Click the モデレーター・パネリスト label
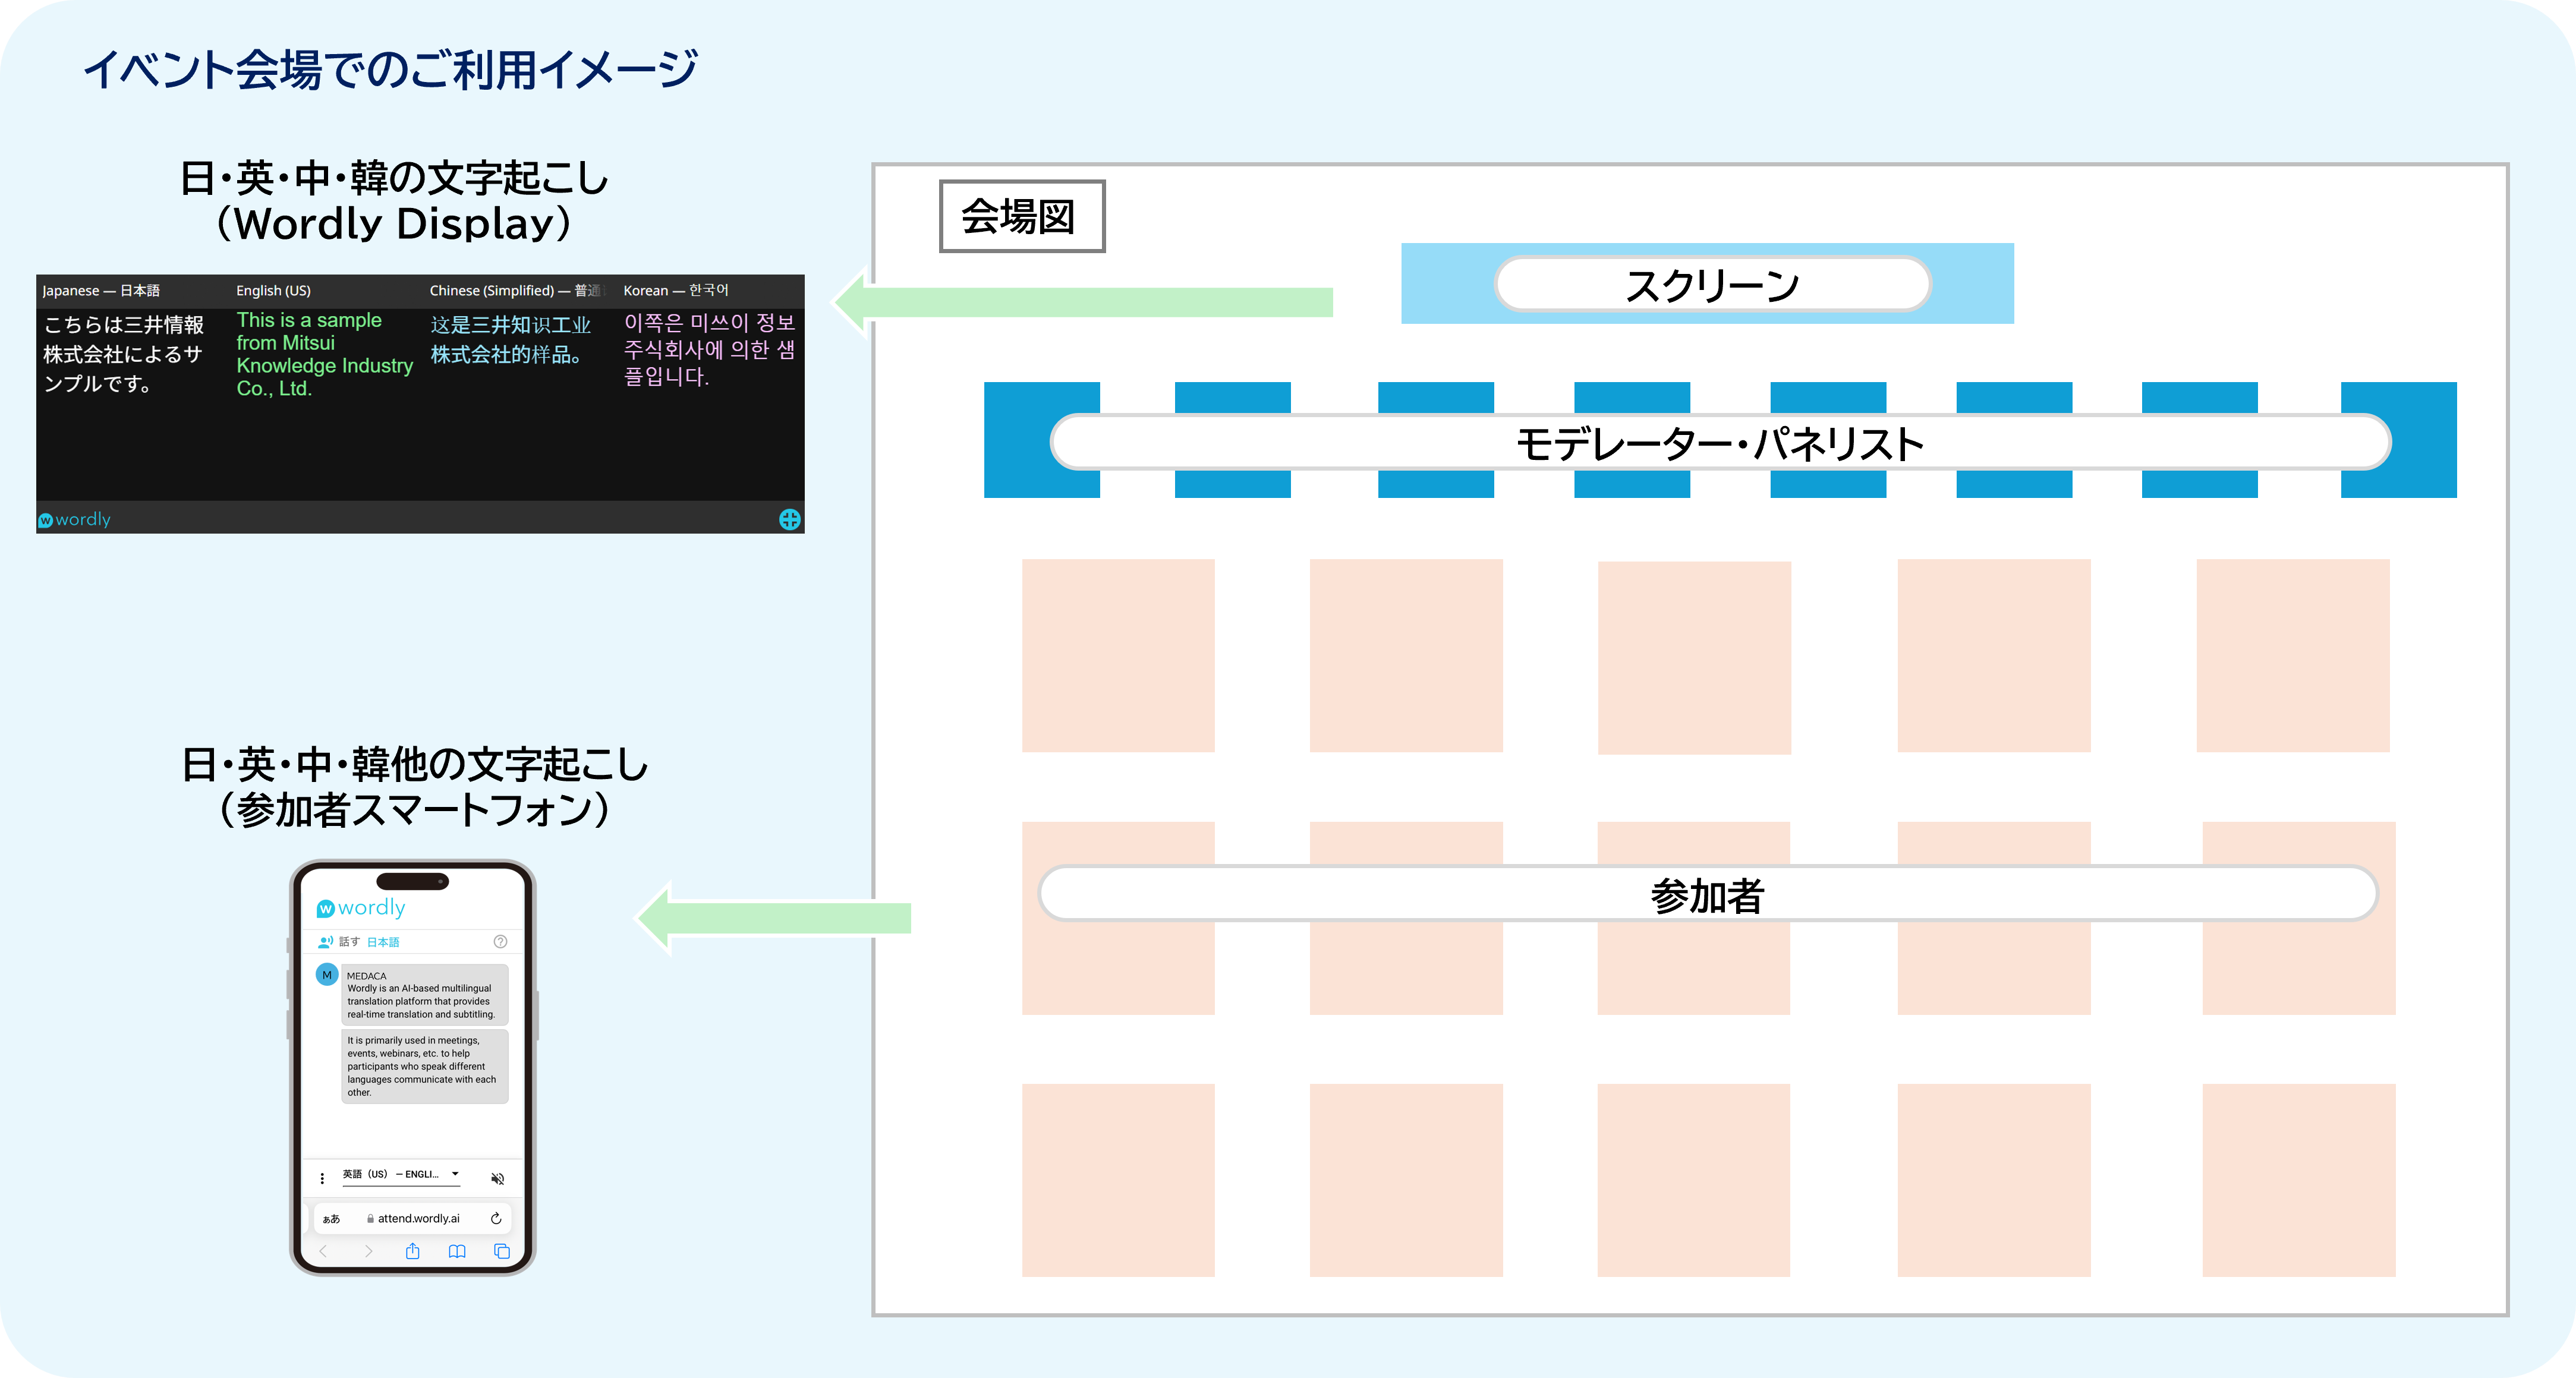 [x=1720, y=443]
